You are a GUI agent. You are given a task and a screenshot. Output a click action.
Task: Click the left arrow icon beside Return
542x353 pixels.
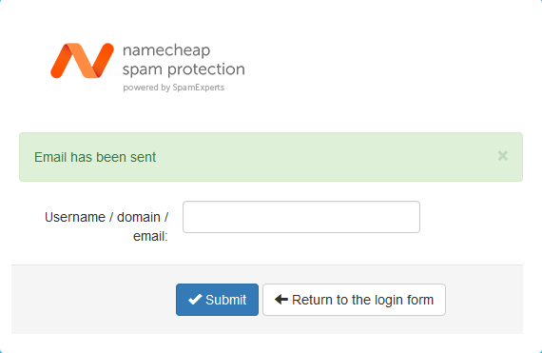point(281,300)
